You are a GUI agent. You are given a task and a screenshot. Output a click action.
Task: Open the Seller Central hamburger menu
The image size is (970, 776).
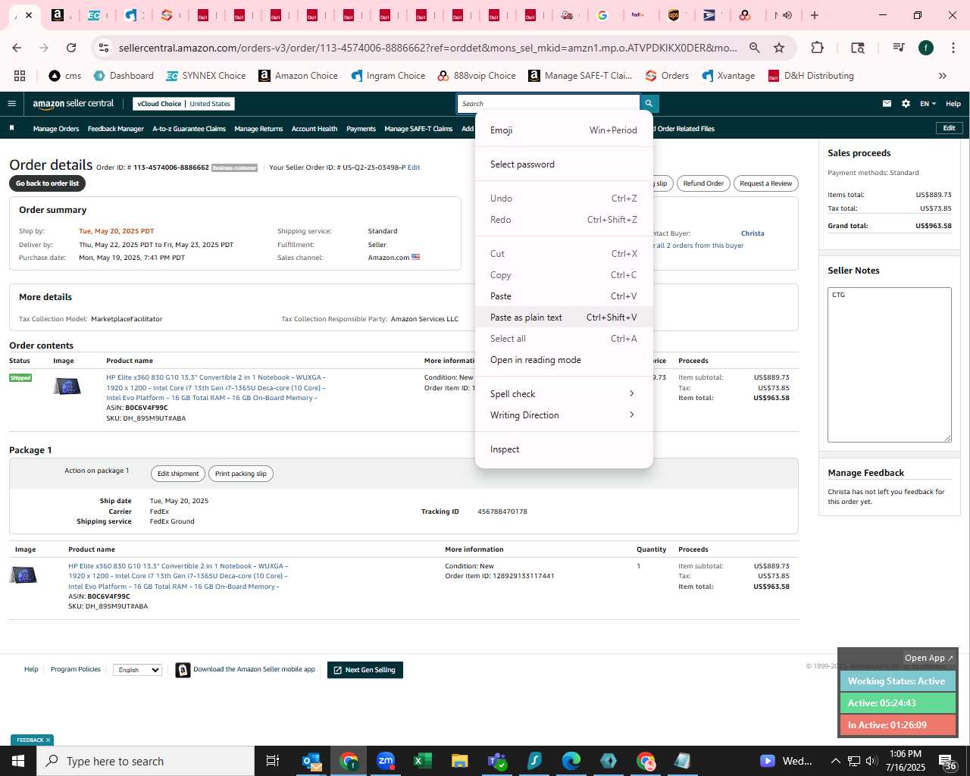pos(11,104)
